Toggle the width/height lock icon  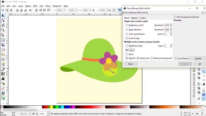coord(93,10)
